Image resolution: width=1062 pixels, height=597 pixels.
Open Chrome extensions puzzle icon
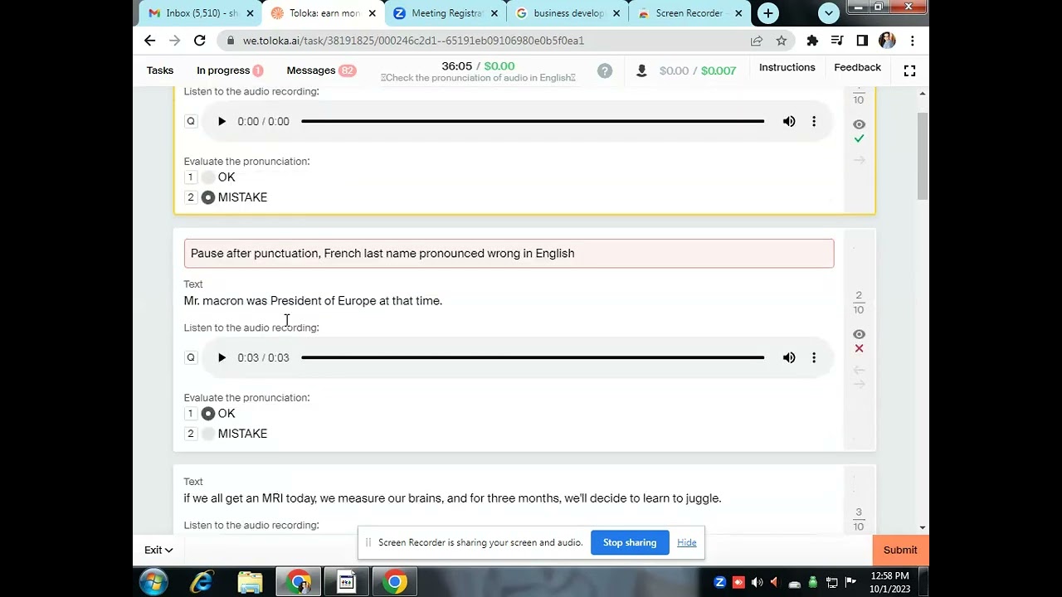pyautogui.click(x=812, y=41)
